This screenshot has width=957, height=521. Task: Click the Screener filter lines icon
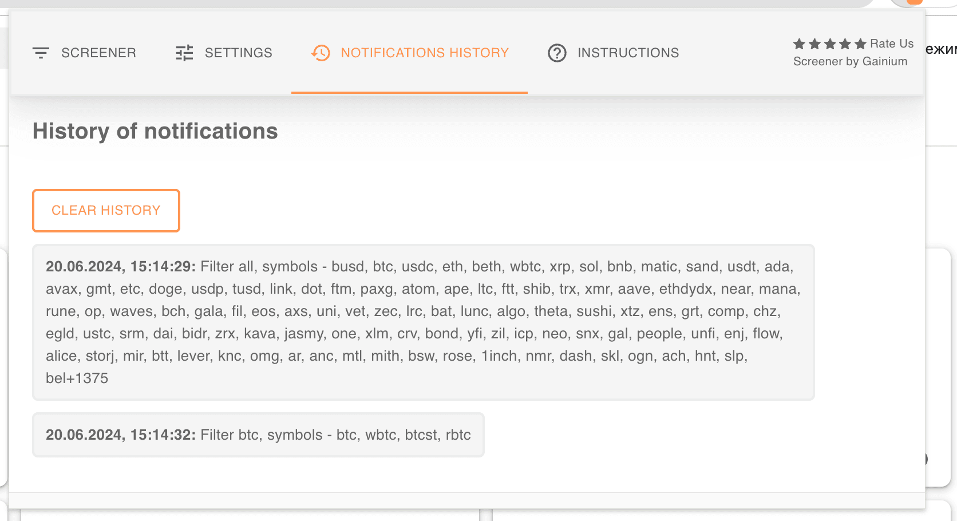tap(41, 53)
